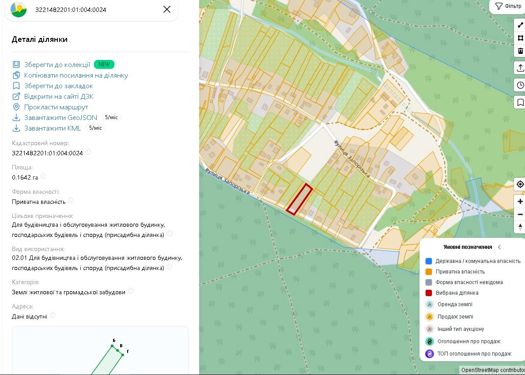Screen dimensions: 525x375
Task: Copy the Адреса value
Action: (53, 315)
